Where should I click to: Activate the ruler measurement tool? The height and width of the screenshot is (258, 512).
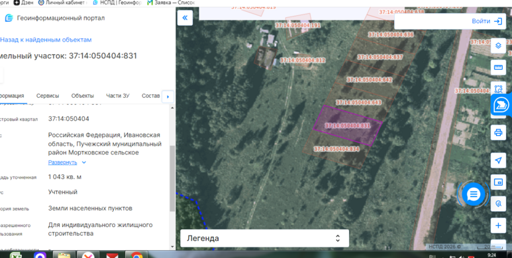pyautogui.click(x=498, y=67)
